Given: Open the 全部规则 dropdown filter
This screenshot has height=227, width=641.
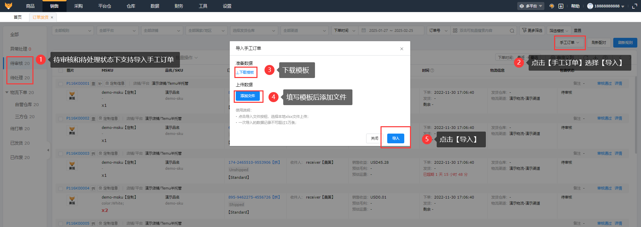Looking at the screenshot, I should (x=73, y=30).
